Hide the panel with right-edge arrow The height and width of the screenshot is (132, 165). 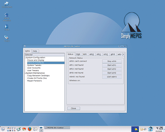164,129
